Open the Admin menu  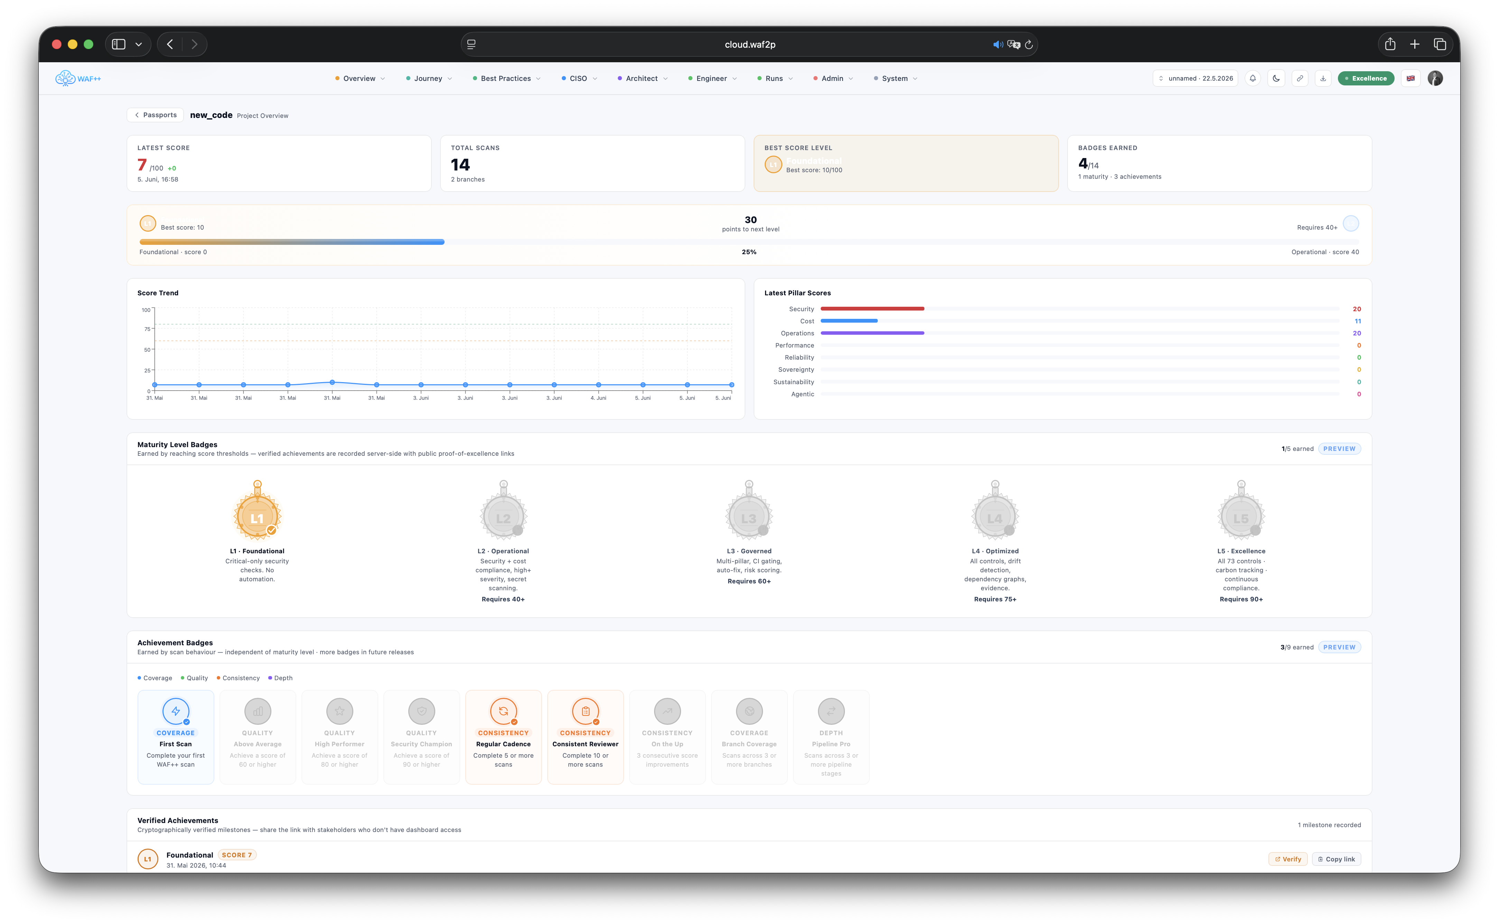[x=833, y=78]
